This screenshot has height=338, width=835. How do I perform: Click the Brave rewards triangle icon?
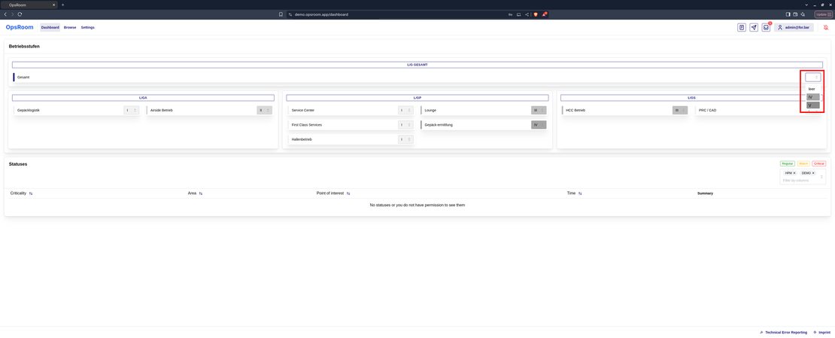[544, 14]
